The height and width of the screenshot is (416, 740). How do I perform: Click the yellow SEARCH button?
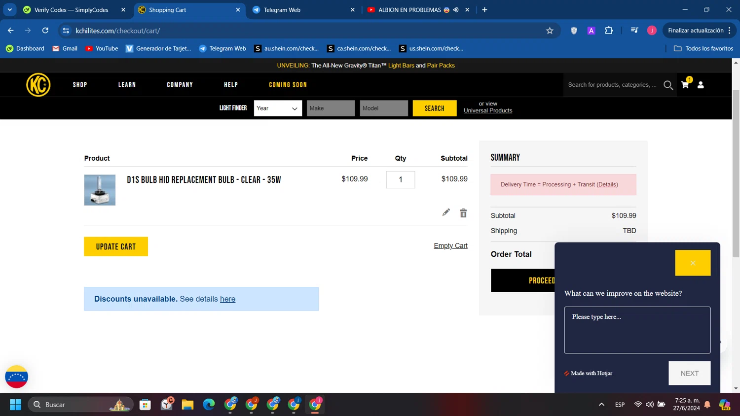click(x=434, y=108)
